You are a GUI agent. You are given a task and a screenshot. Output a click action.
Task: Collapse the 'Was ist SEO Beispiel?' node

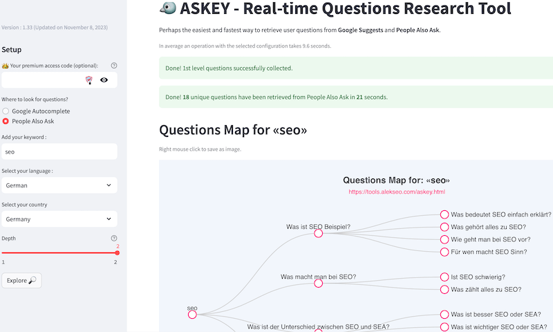pyautogui.click(x=319, y=234)
